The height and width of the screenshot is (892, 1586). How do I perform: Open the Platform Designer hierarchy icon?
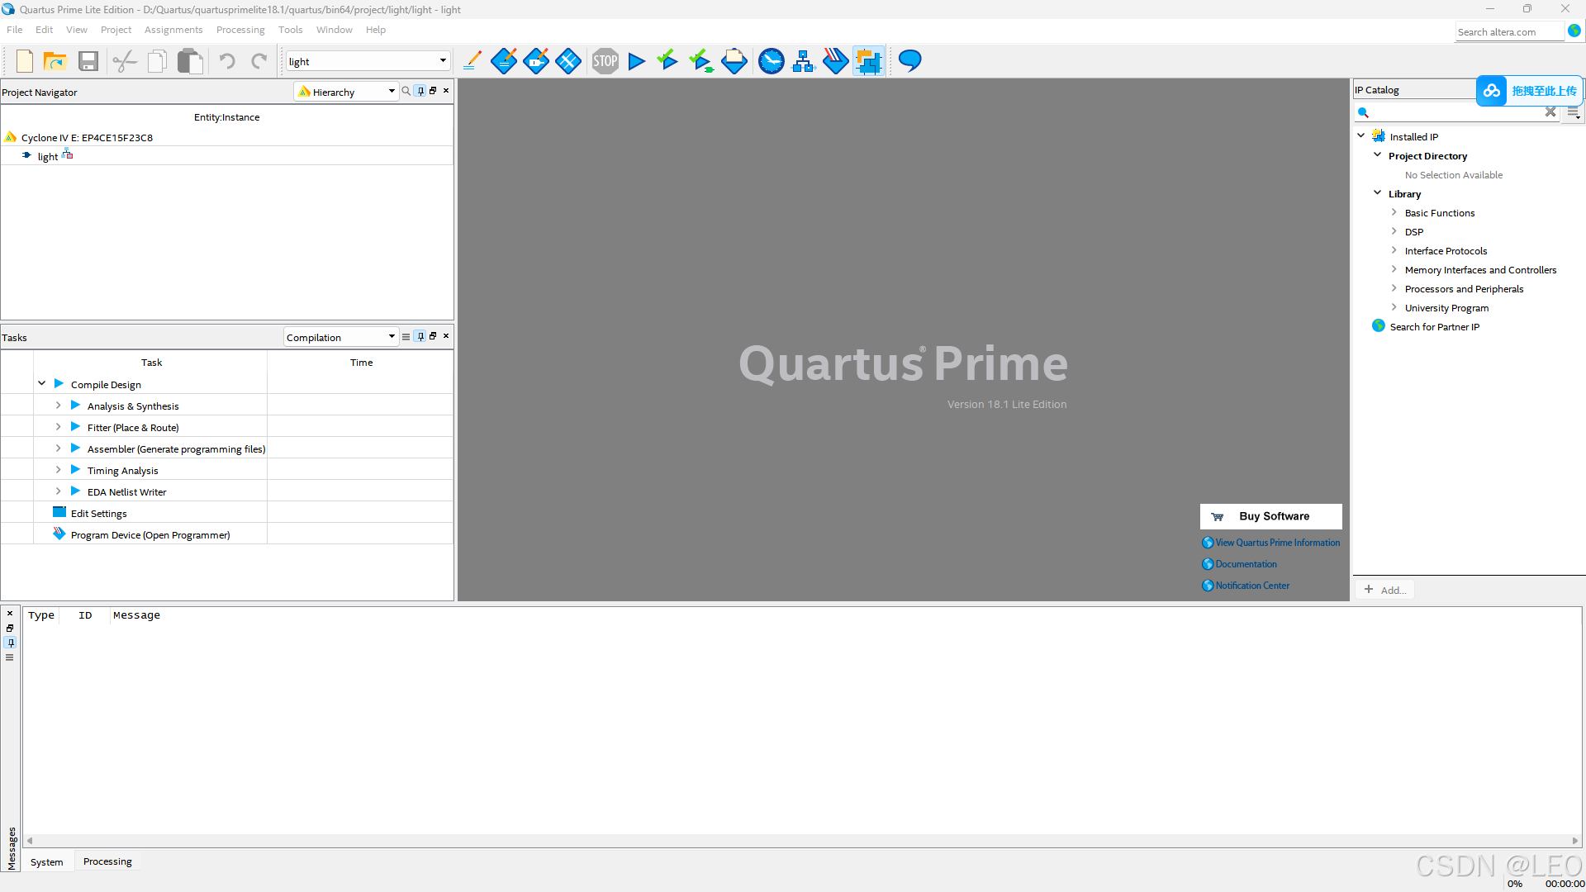click(803, 61)
